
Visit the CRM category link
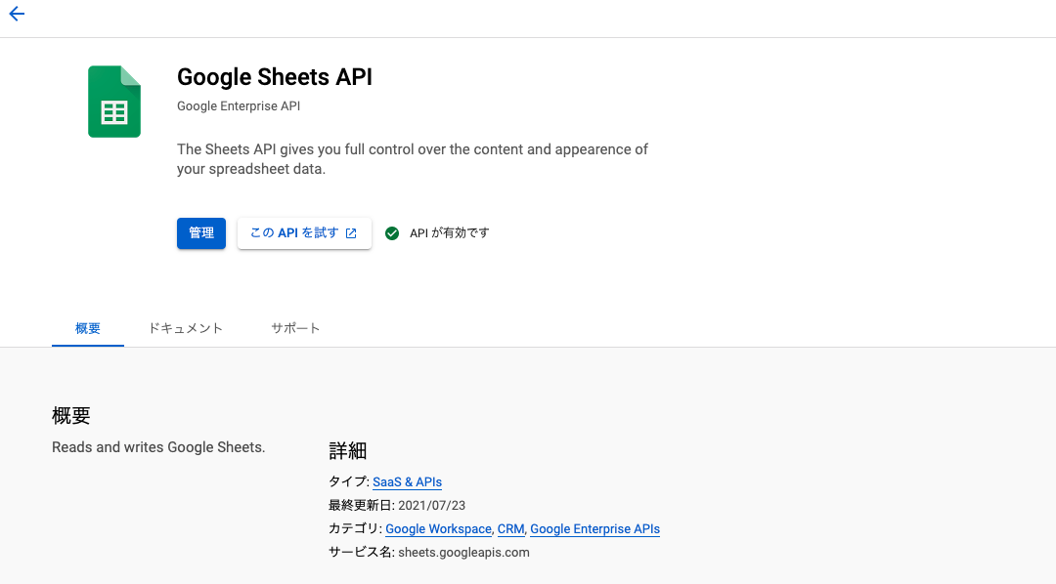510,529
